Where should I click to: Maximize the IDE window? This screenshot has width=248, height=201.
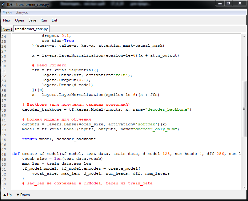click(x=228, y=3)
